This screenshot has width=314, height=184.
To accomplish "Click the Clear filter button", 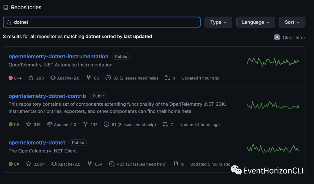I will click(294, 37).
